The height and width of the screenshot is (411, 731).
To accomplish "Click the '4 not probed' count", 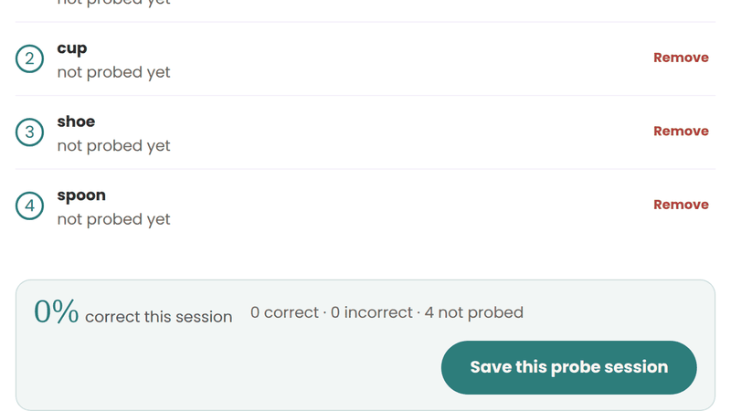I will tap(473, 312).
